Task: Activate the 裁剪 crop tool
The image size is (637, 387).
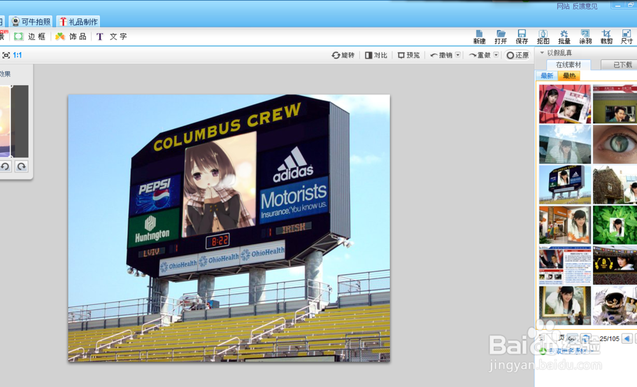Action: pyautogui.click(x=606, y=37)
